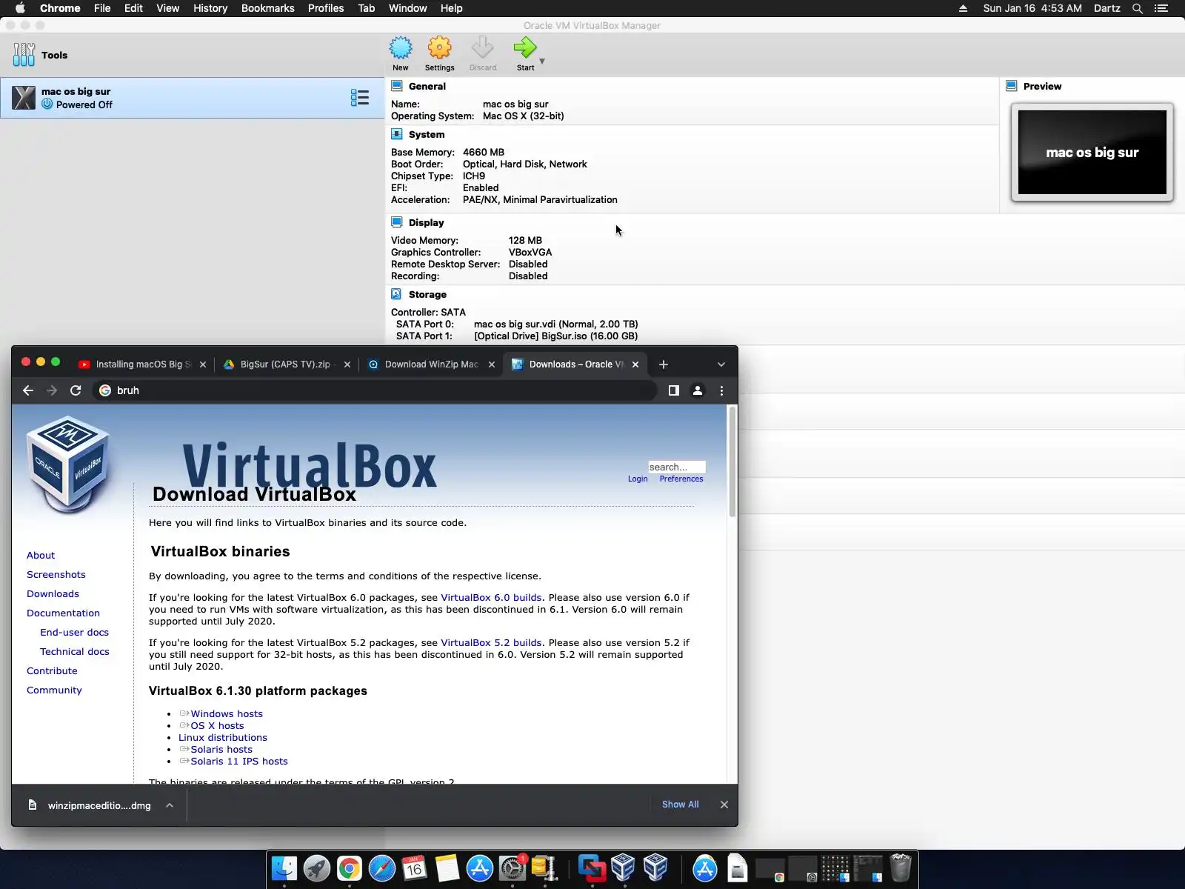Viewport: 1185px width, 889px height.
Task: Open a new Chrome tab
Action: tap(664, 364)
